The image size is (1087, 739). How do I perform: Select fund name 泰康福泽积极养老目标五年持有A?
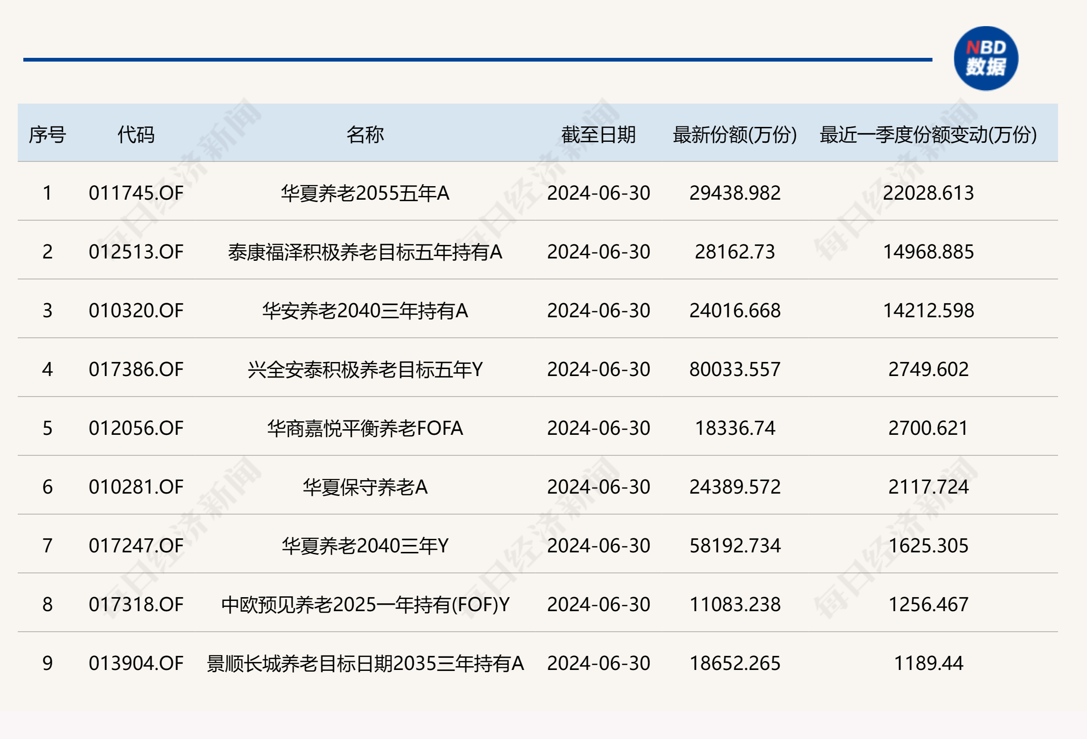coord(365,251)
